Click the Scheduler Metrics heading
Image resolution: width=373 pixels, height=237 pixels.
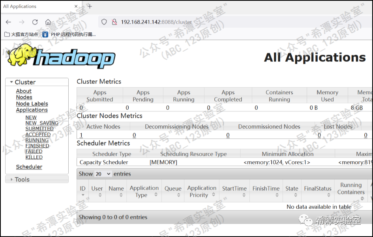[103, 143]
